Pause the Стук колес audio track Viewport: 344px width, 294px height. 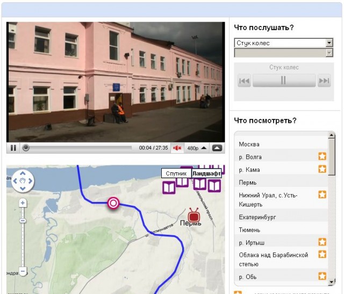point(283,81)
